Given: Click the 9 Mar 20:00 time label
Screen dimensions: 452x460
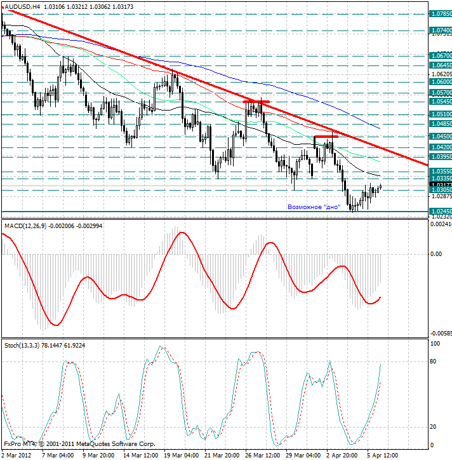Looking at the screenshot, I should tap(98, 456).
